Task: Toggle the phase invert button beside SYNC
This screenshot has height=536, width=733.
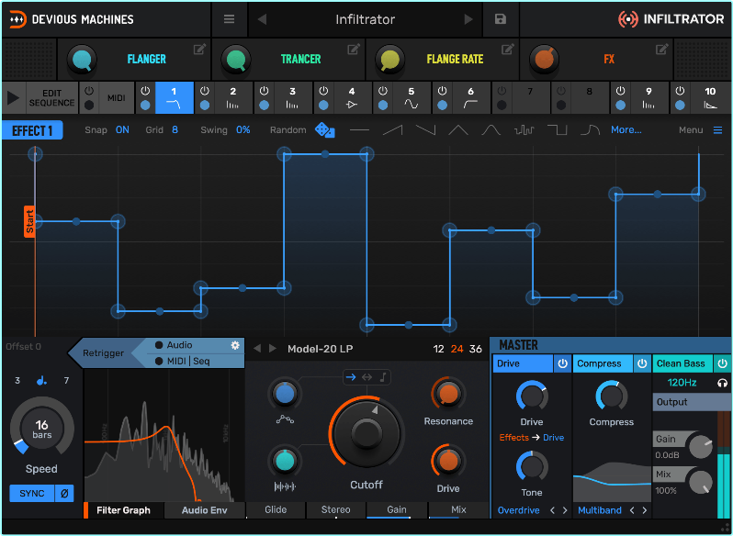Action: (x=64, y=493)
